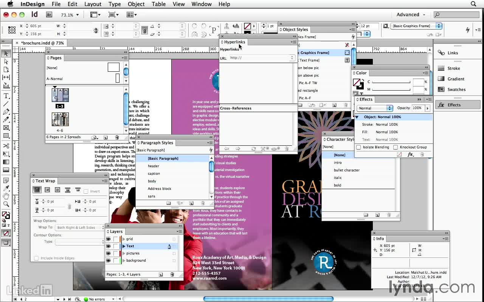This screenshot has height=302, width=484.
Task: Delete selected layer with Layers trash icon
Action: (x=172, y=274)
